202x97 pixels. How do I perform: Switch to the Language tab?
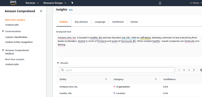(x=100, y=22)
